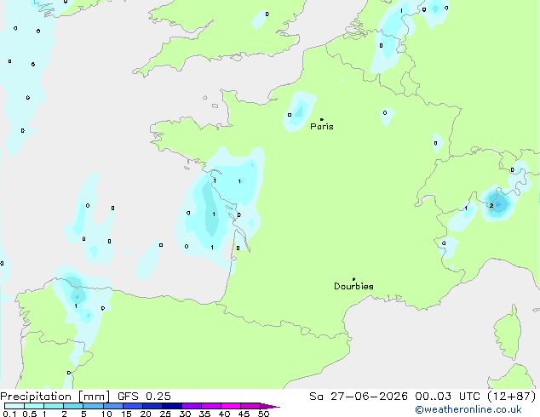Viewport: 540px width, 417px height.
Task: Select the legend swatch between 5 and 10
Action: [x=93, y=406]
